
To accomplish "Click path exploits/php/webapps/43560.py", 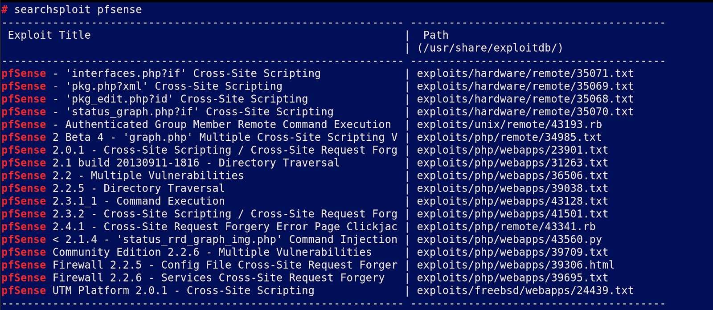I will click(509, 240).
